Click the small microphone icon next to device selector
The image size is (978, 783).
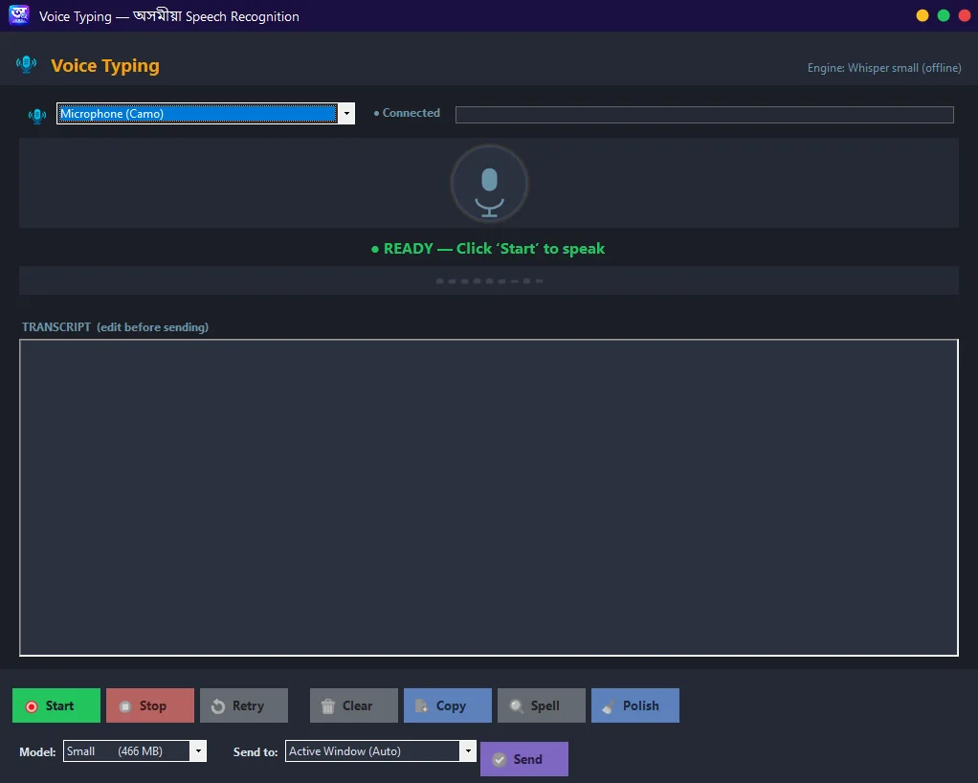point(37,116)
